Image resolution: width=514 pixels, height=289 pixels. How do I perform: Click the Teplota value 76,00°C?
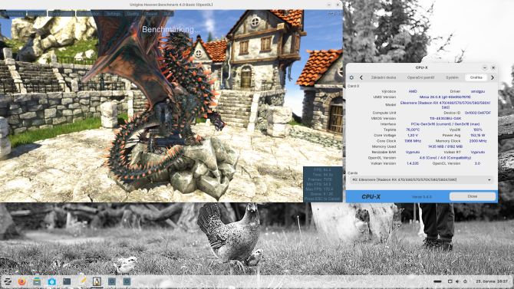413,130
